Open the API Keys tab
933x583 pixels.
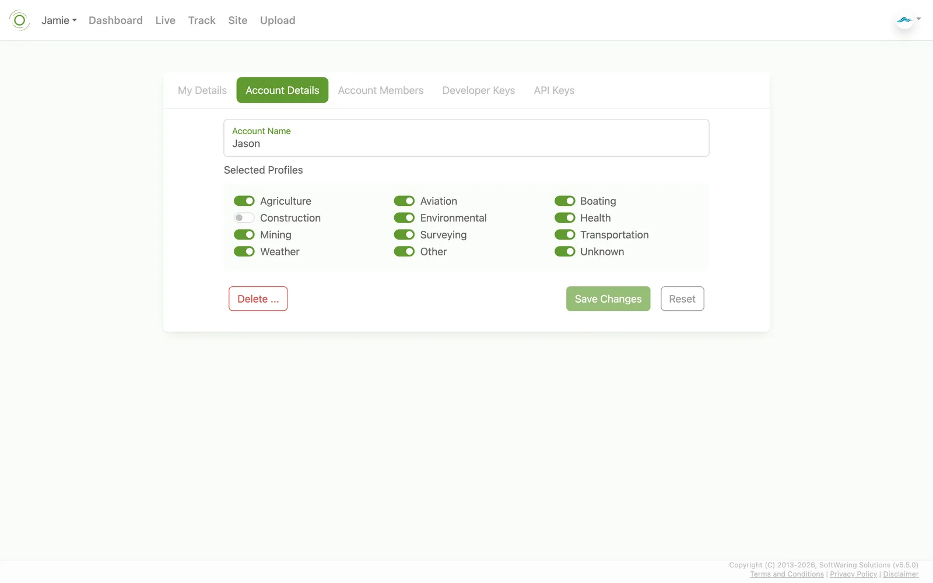(x=554, y=90)
